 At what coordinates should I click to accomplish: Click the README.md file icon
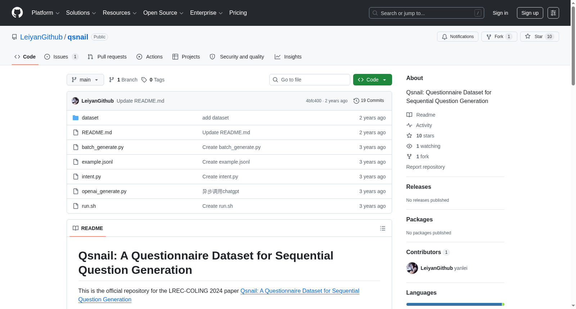pos(76,132)
